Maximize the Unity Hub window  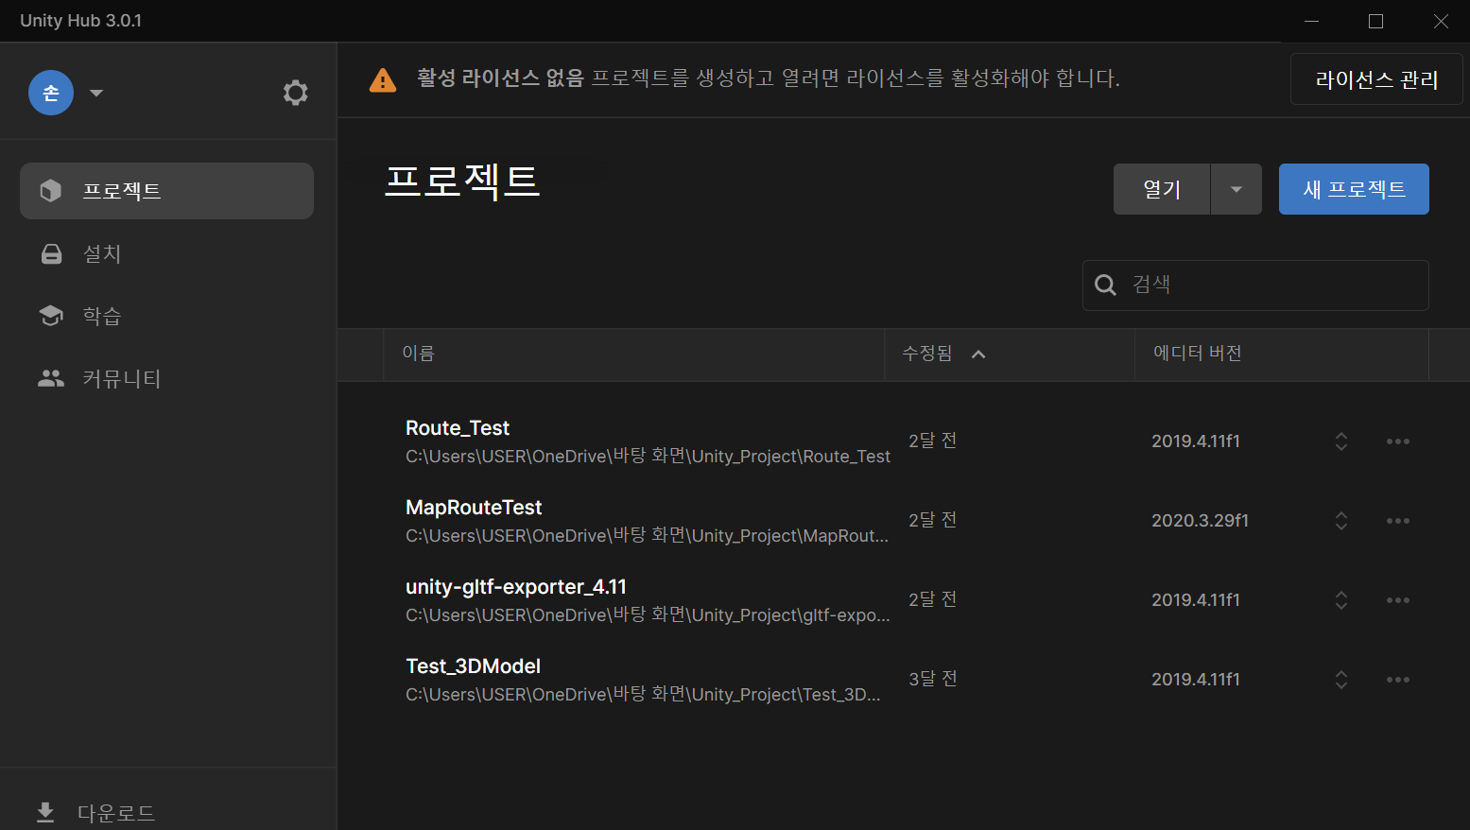click(1376, 21)
